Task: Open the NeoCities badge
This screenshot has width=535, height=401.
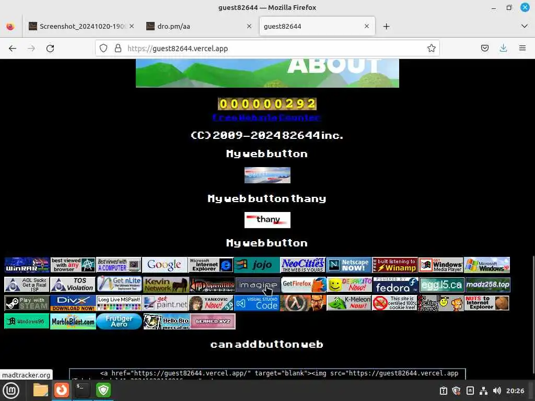Action: (303, 265)
